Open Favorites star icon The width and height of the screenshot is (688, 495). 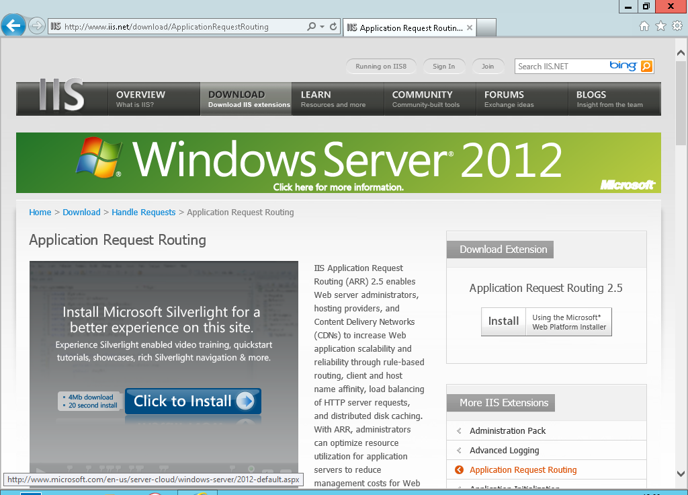660,26
